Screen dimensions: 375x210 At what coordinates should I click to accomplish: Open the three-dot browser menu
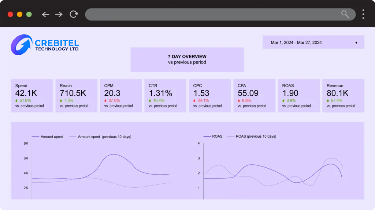point(363,14)
